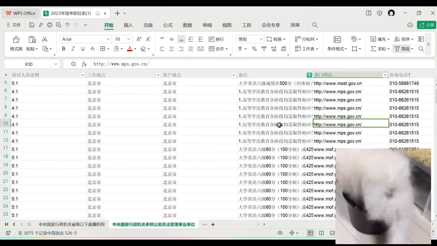Select sheet tab 中央国家行政机关省级以下直属机构
The width and height of the screenshot is (437, 246).
point(71,224)
